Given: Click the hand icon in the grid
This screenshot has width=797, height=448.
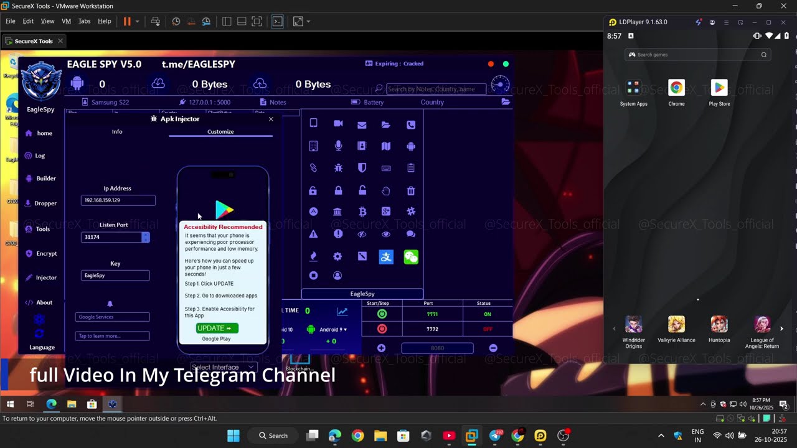Looking at the screenshot, I should 386,191.
